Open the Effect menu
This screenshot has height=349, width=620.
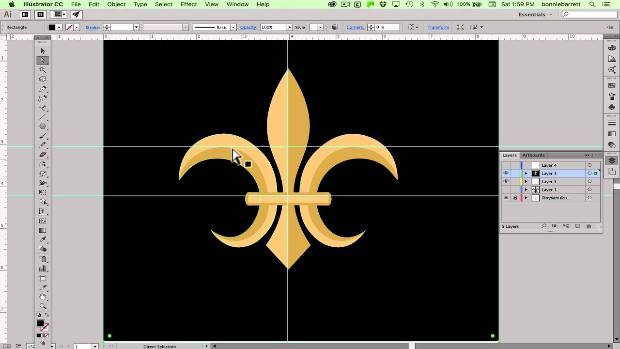pos(188,4)
